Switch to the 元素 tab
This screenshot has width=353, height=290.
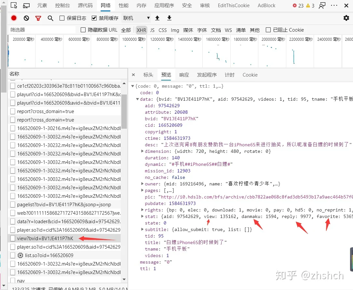click(42, 6)
